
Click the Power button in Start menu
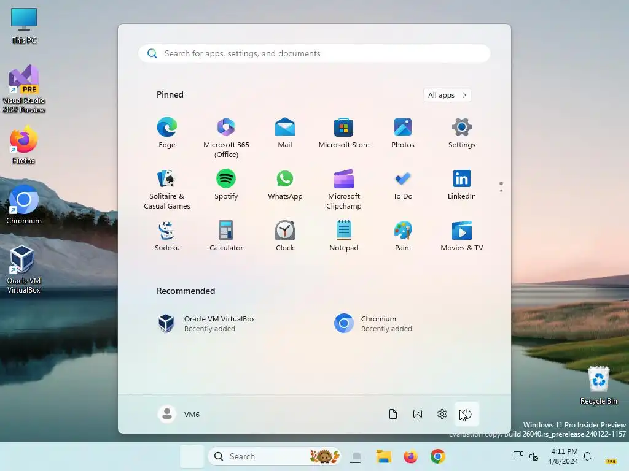click(467, 414)
